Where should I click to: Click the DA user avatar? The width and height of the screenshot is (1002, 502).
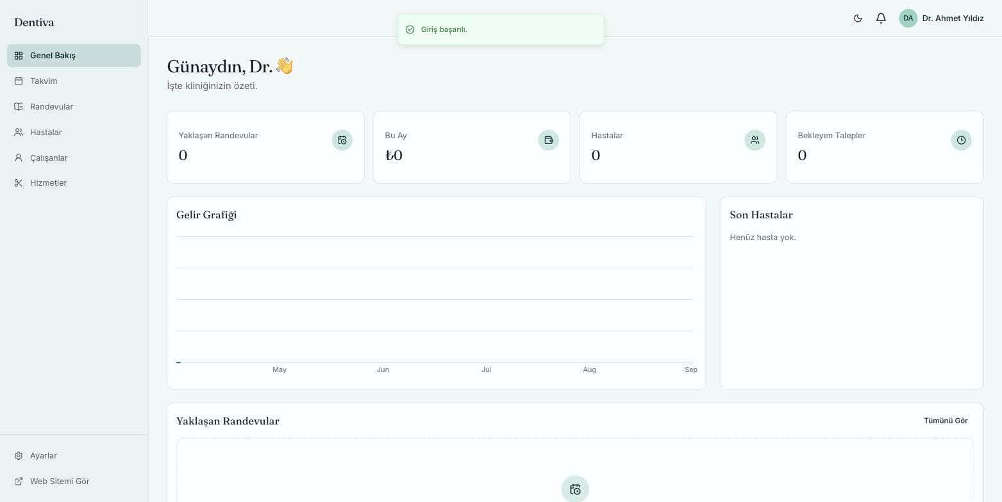(x=908, y=19)
